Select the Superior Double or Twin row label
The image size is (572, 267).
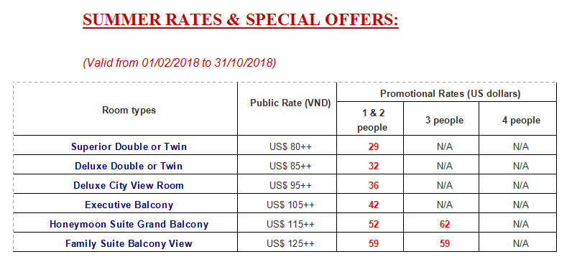tap(129, 147)
